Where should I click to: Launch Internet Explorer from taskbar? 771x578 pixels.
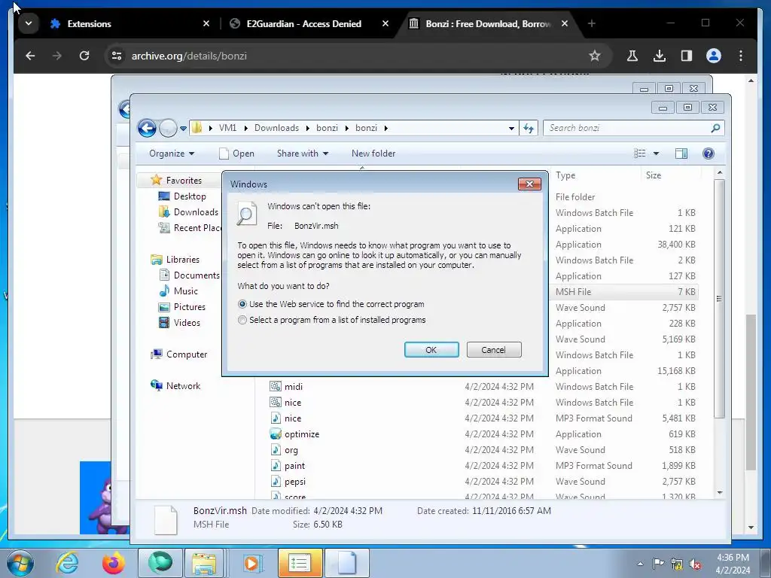coord(67,563)
